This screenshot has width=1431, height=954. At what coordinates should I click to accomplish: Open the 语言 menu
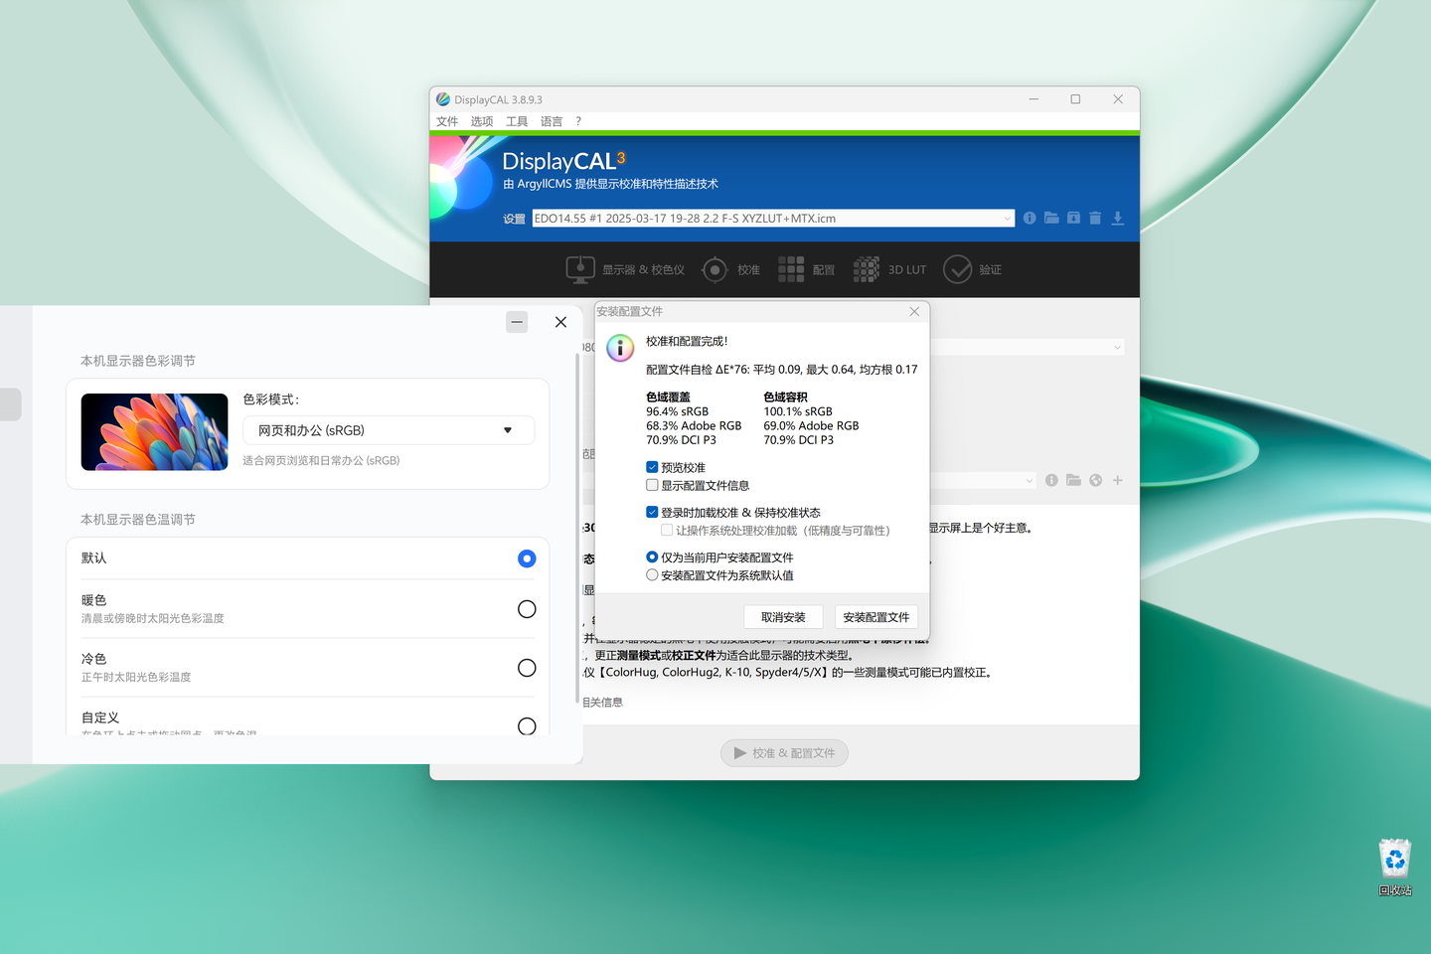click(x=552, y=121)
